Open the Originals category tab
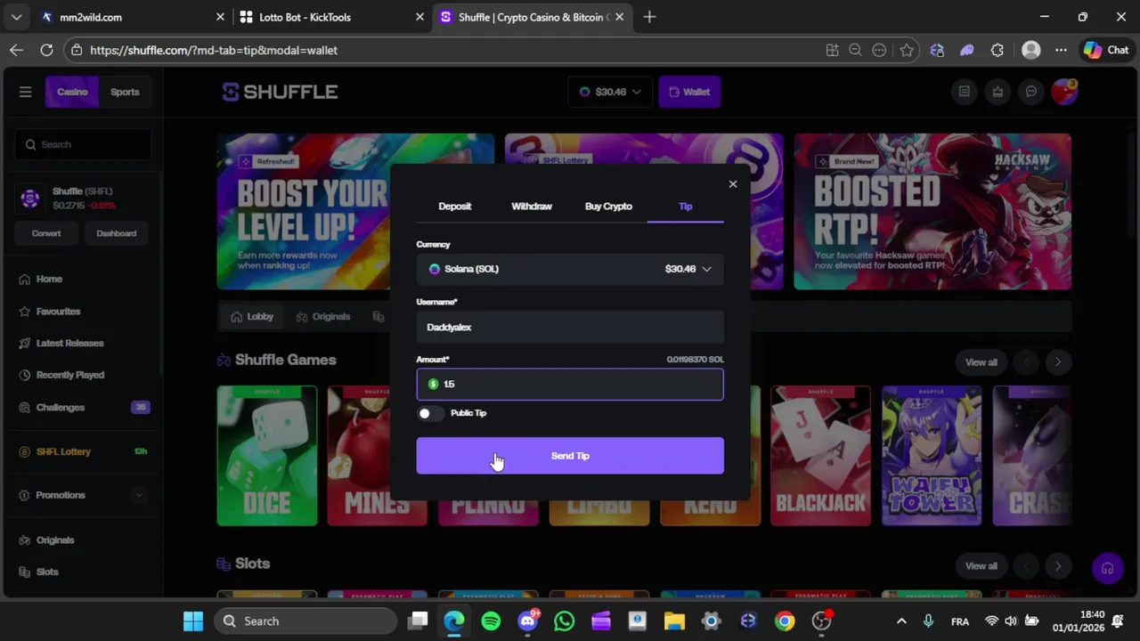Image resolution: width=1140 pixels, height=641 pixels. click(323, 316)
